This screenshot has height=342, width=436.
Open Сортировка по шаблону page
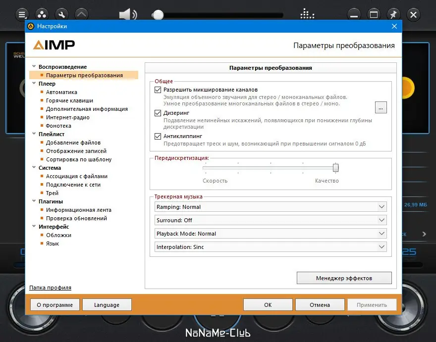click(79, 159)
